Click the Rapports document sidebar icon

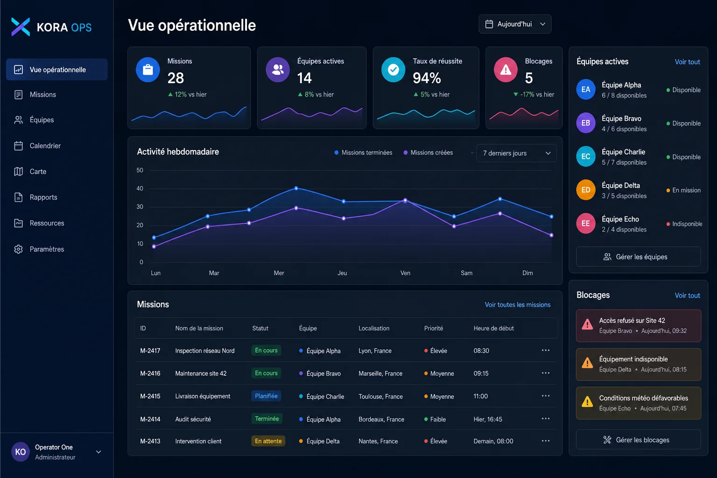pos(18,197)
